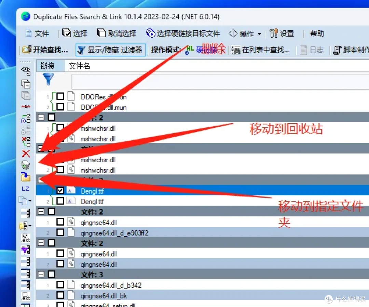Click the blue funnel filter icon under 链接
The height and width of the screenshot is (307, 369).
coord(48,79)
